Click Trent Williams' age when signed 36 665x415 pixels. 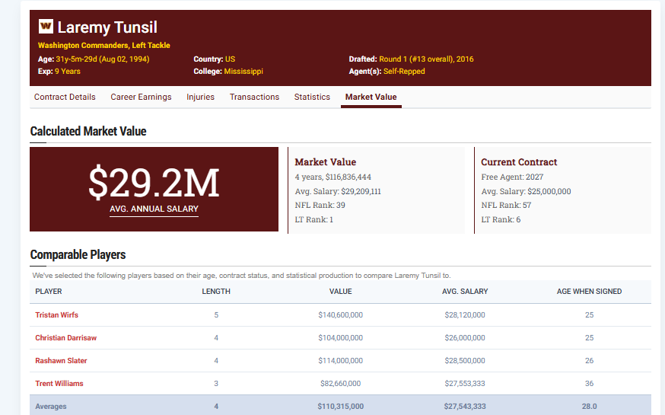point(589,384)
